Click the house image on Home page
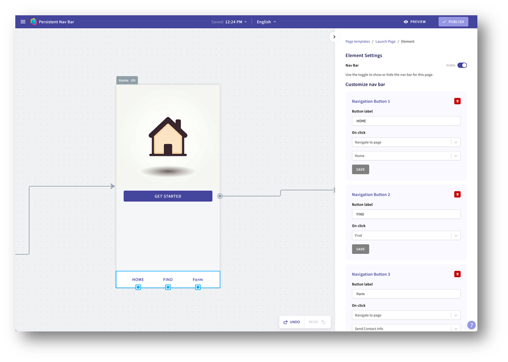Screen dimensions: 508x362 tap(168, 137)
